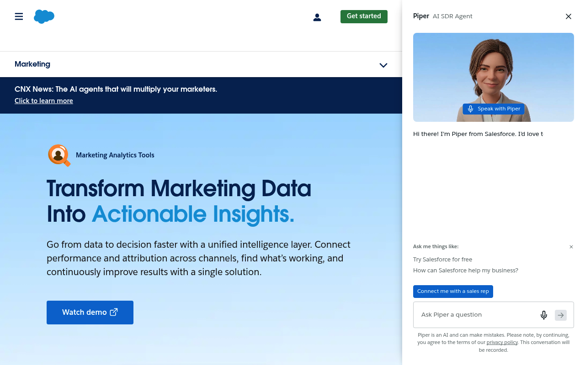
Task: Click Connect me with a sales rep
Action: (x=453, y=292)
